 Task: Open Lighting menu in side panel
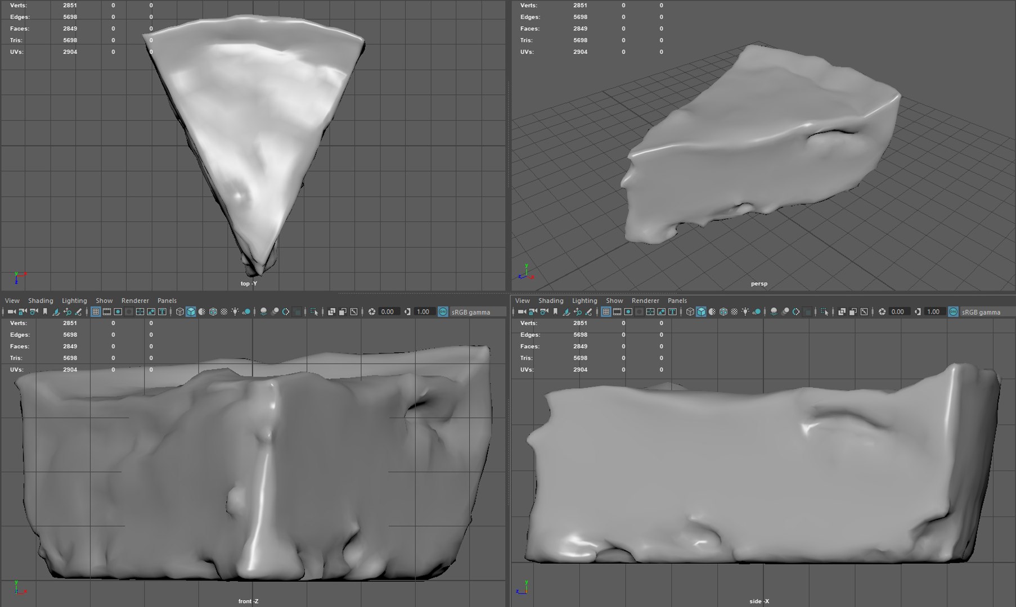585,301
